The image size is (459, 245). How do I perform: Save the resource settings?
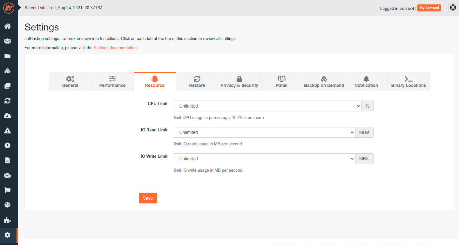pos(148,198)
